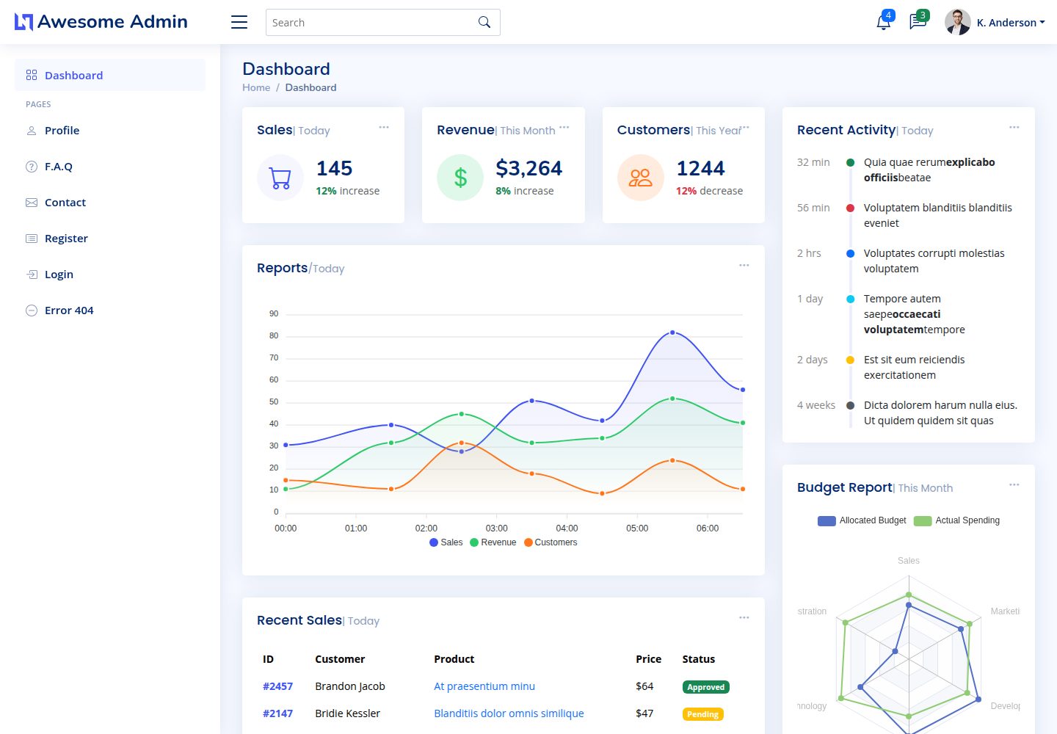This screenshot has width=1057, height=734.
Task: Click the Home breadcrumb link
Action: [256, 87]
